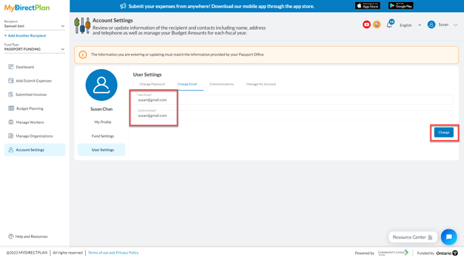Click the Account Settings page heading
464x259 pixels.
click(x=113, y=20)
